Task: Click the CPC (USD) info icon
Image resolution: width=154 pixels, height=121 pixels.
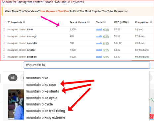Action: pyautogui.click(x=128, y=22)
